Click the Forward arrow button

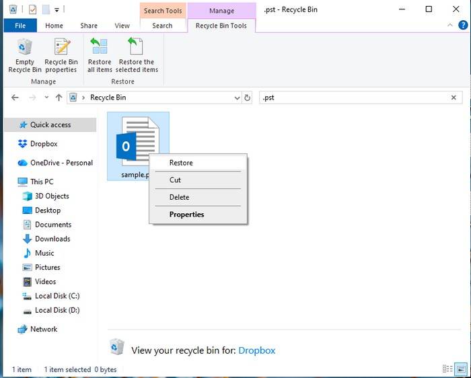point(32,98)
